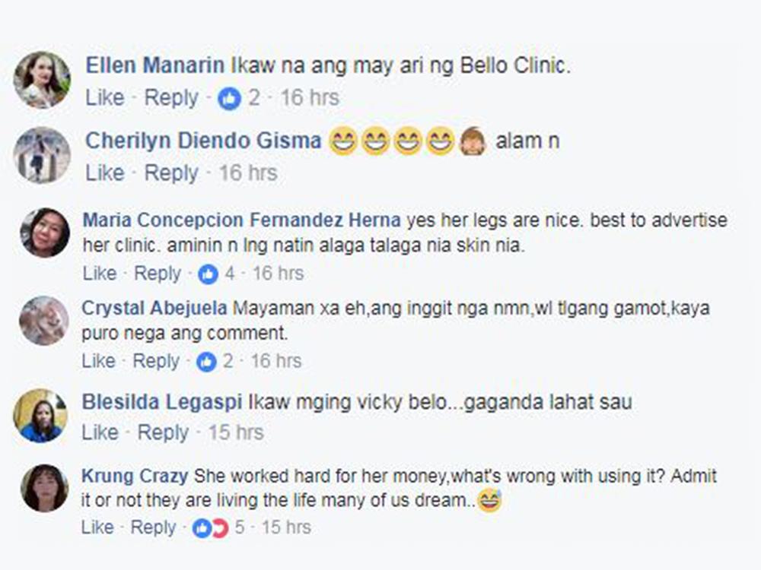
Task: Open Maria Concepcion Fernandez Herna's avatar
Action: coord(45,233)
